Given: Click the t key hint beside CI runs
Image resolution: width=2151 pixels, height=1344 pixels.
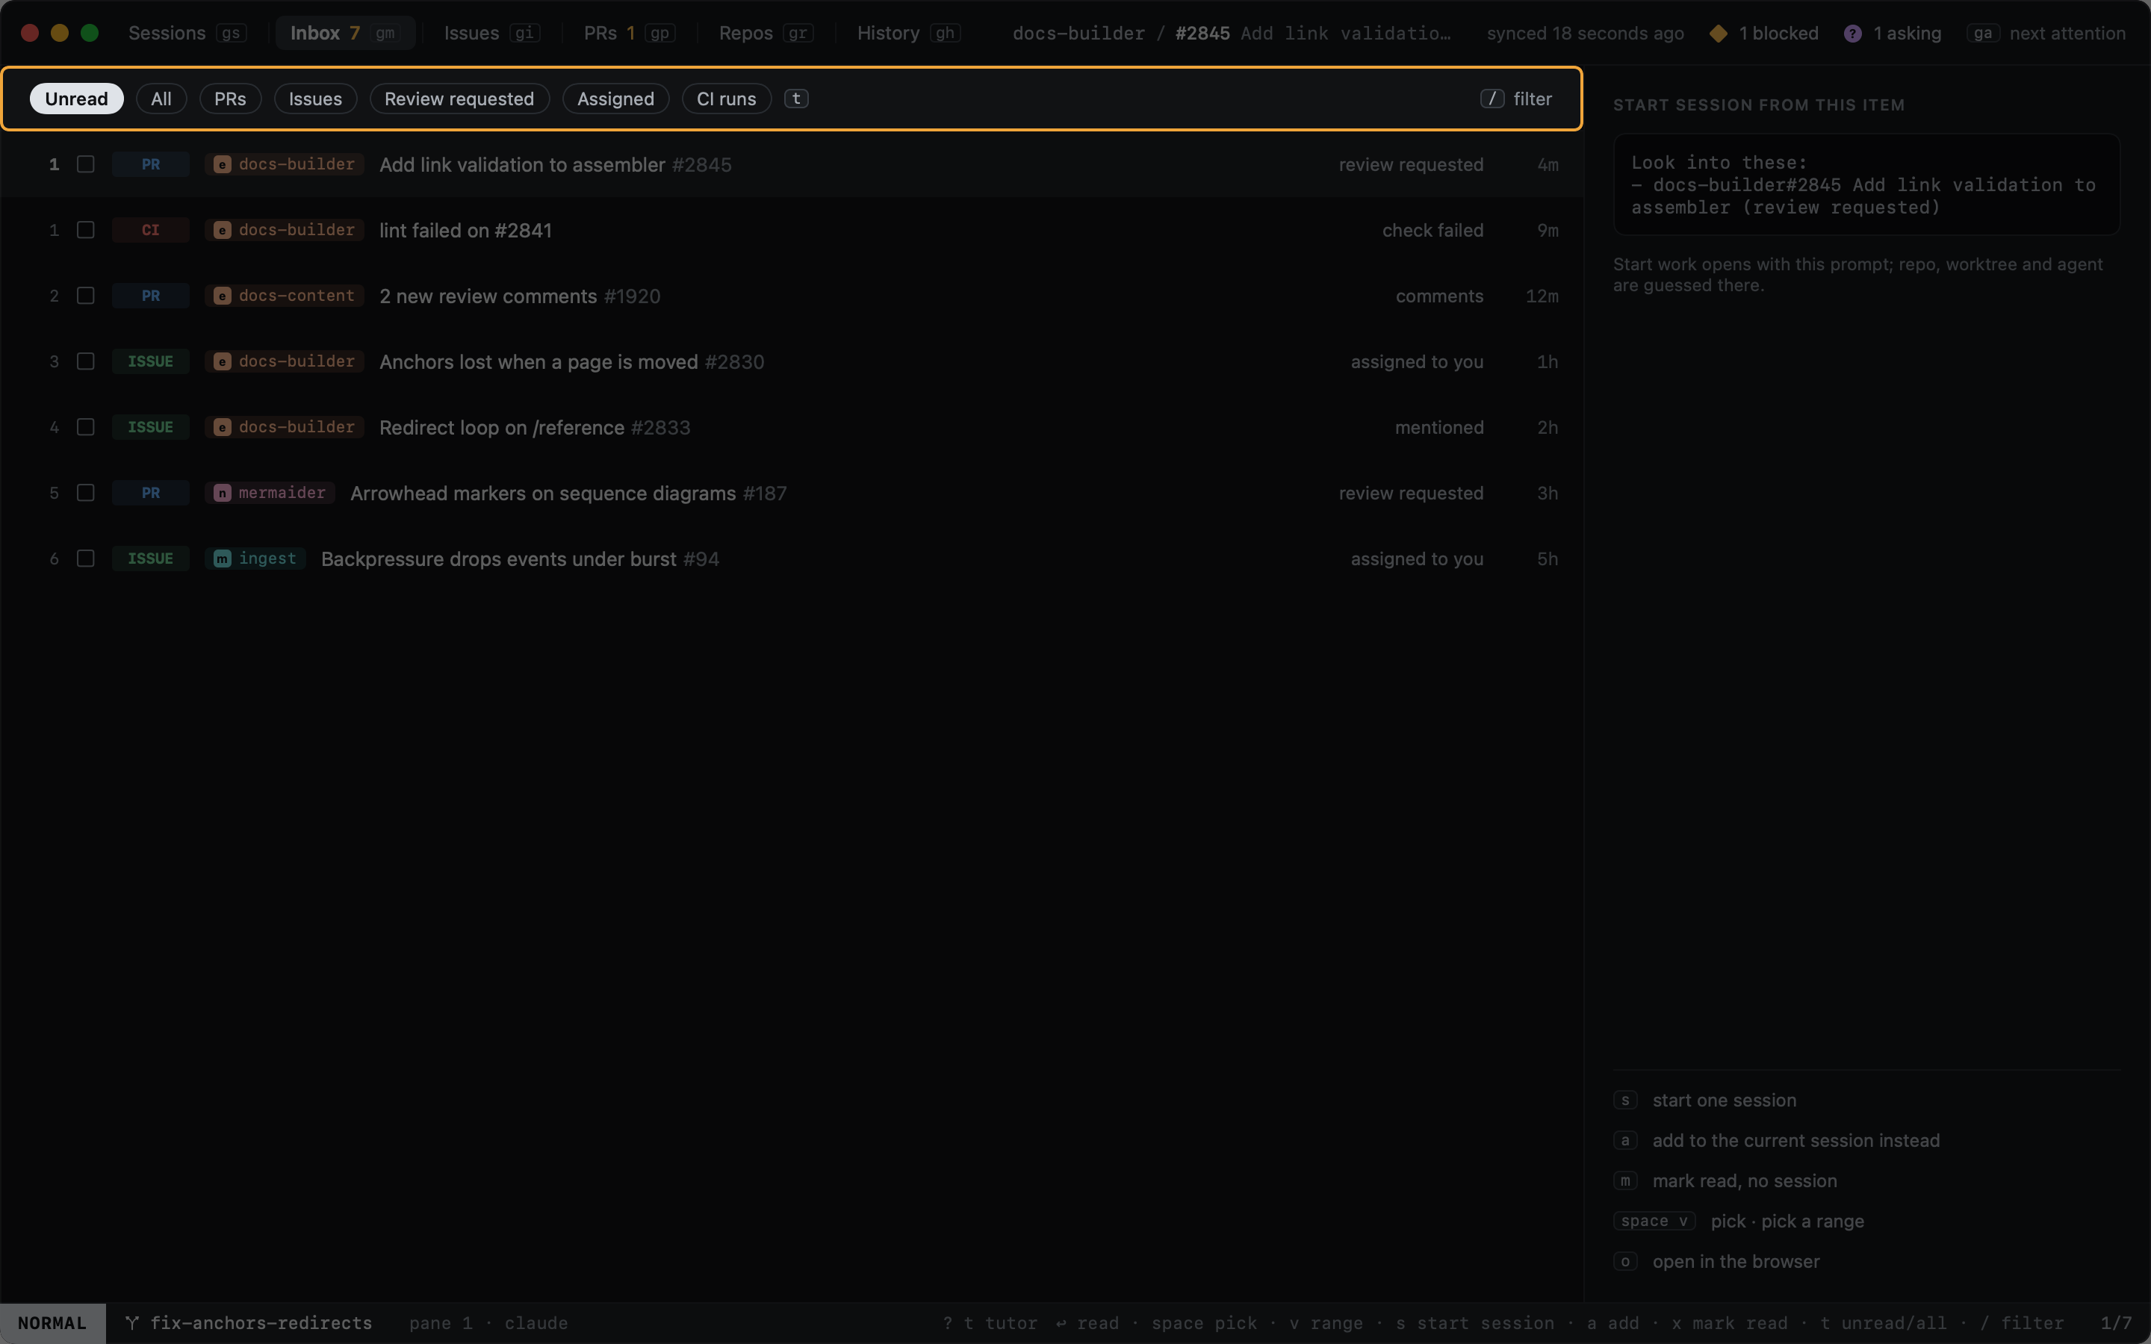Looking at the screenshot, I should tap(796, 99).
